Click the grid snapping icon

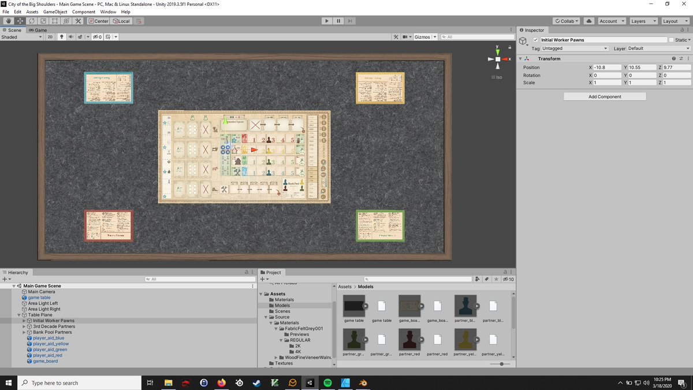pyautogui.click(x=139, y=21)
